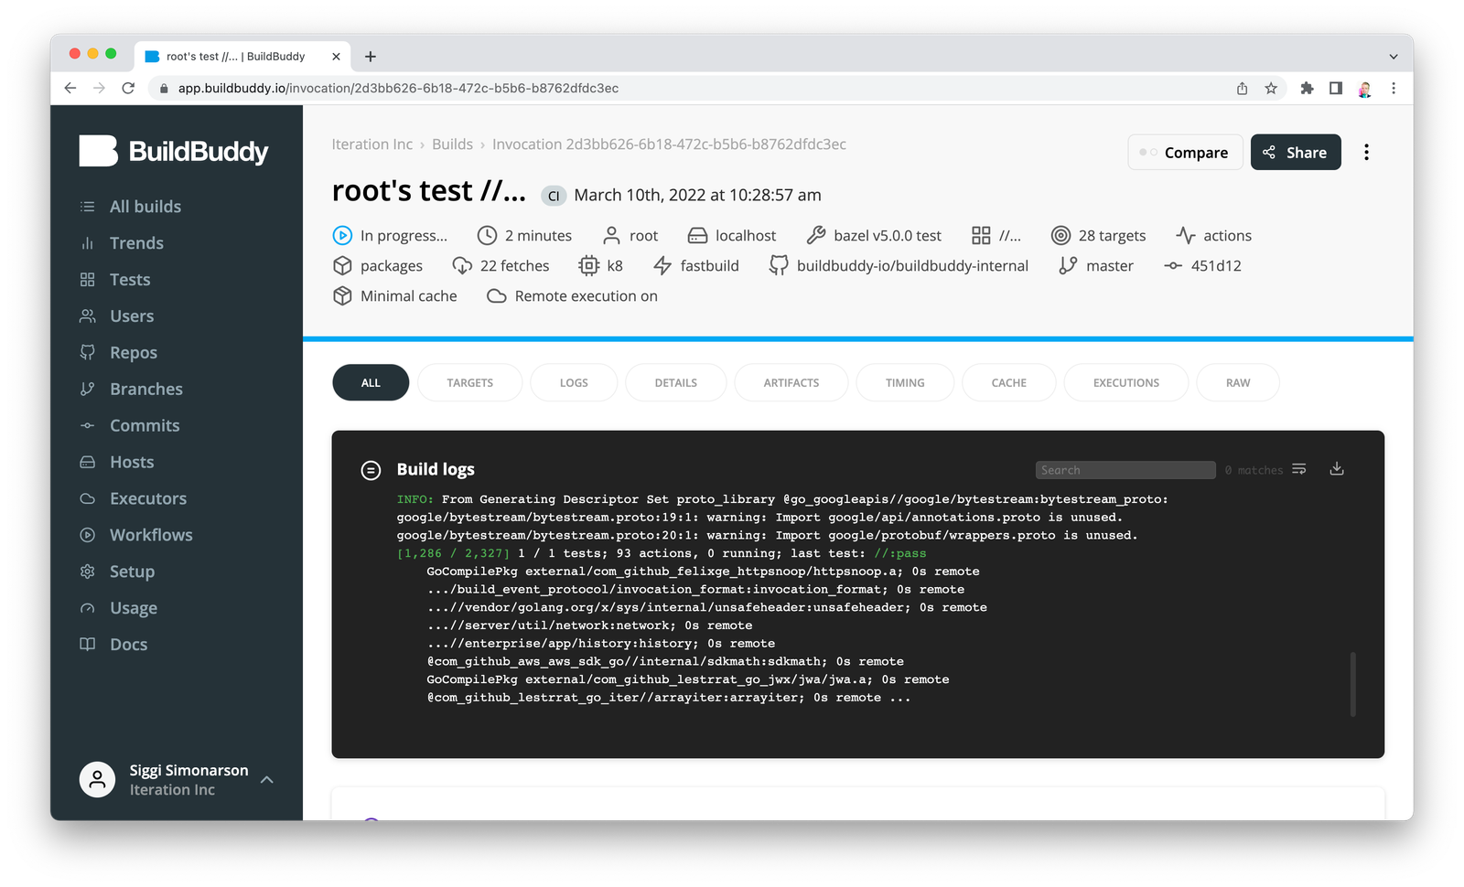Toggle log line wrapping icon

pos(1299,469)
